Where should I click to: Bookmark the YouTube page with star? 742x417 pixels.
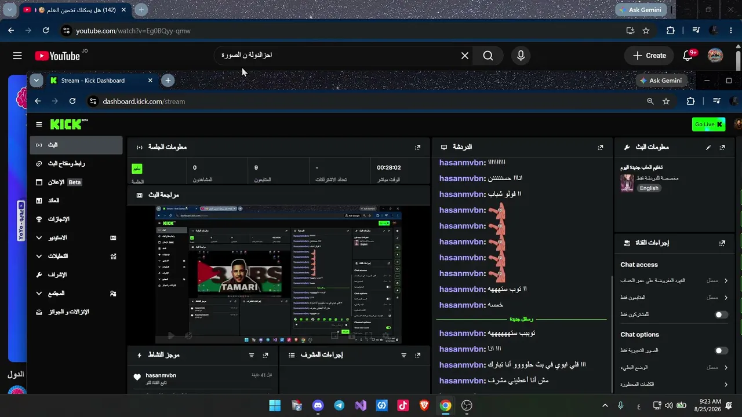(x=646, y=31)
